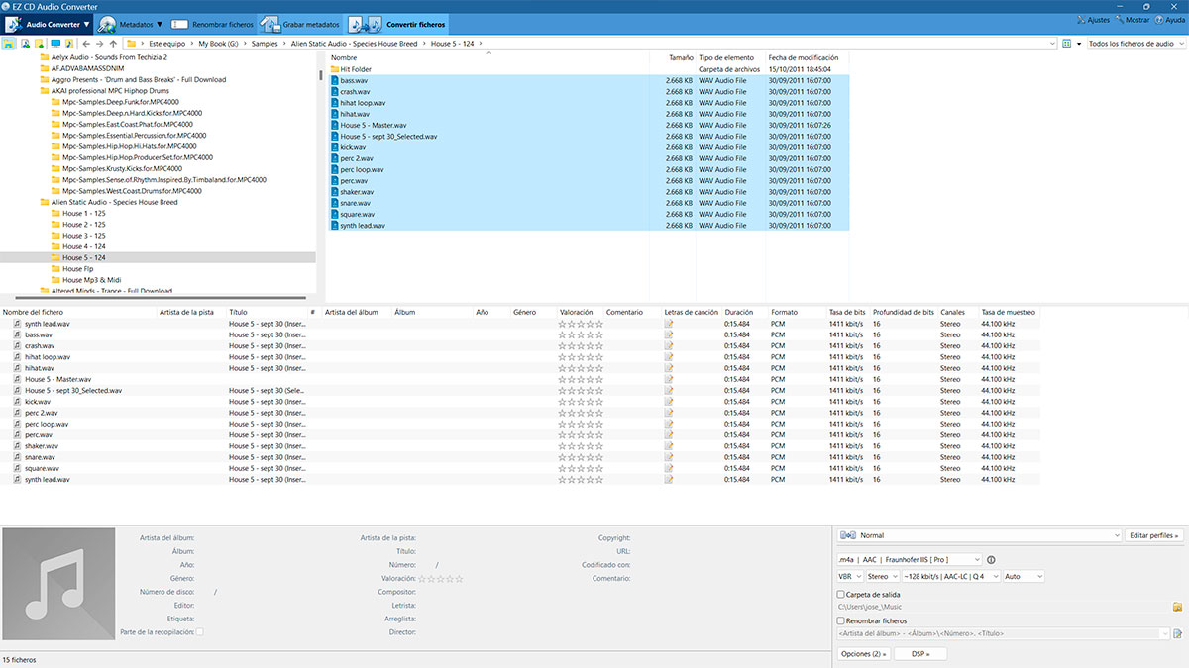This screenshot has height=668, width=1189.
Task: Click the folder with green arrow icon
Action: 40,44
